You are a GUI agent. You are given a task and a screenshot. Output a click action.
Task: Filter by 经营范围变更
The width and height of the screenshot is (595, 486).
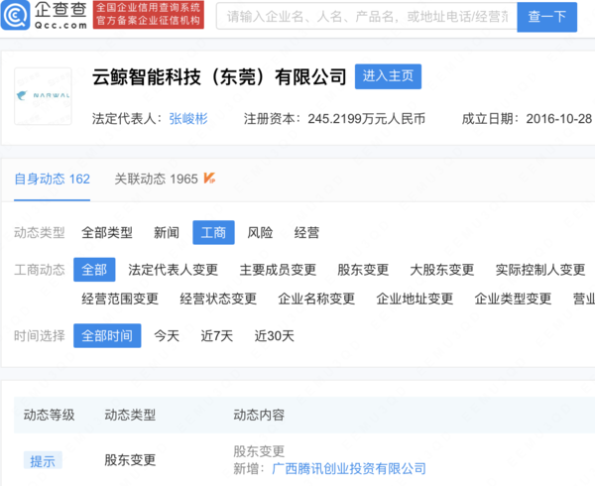[120, 299]
